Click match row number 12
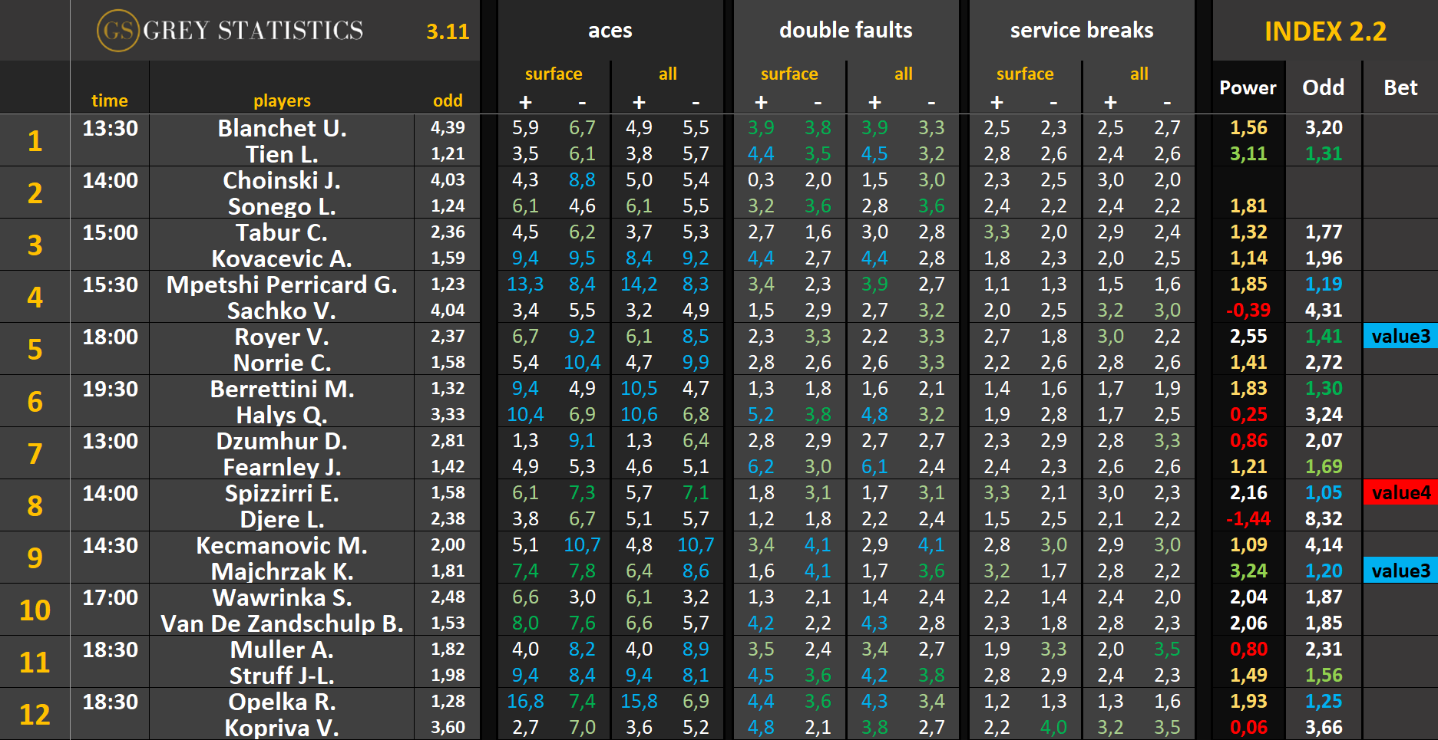The height and width of the screenshot is (740, 1438). coord(35,714)
